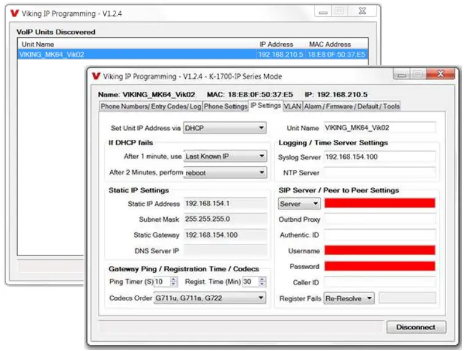464x351 pixels.
Task: Open the After 2 Minutes perform dropdown
Action: click(x=225, y=172)
